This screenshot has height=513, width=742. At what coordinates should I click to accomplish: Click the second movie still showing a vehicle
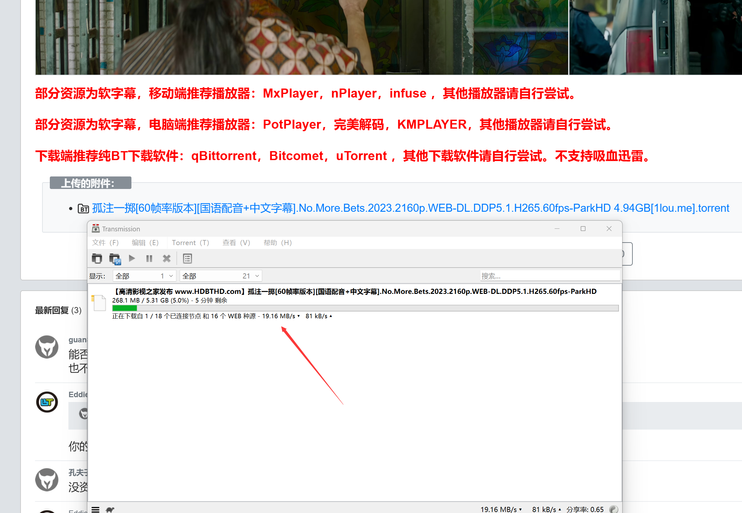(656, 37)
